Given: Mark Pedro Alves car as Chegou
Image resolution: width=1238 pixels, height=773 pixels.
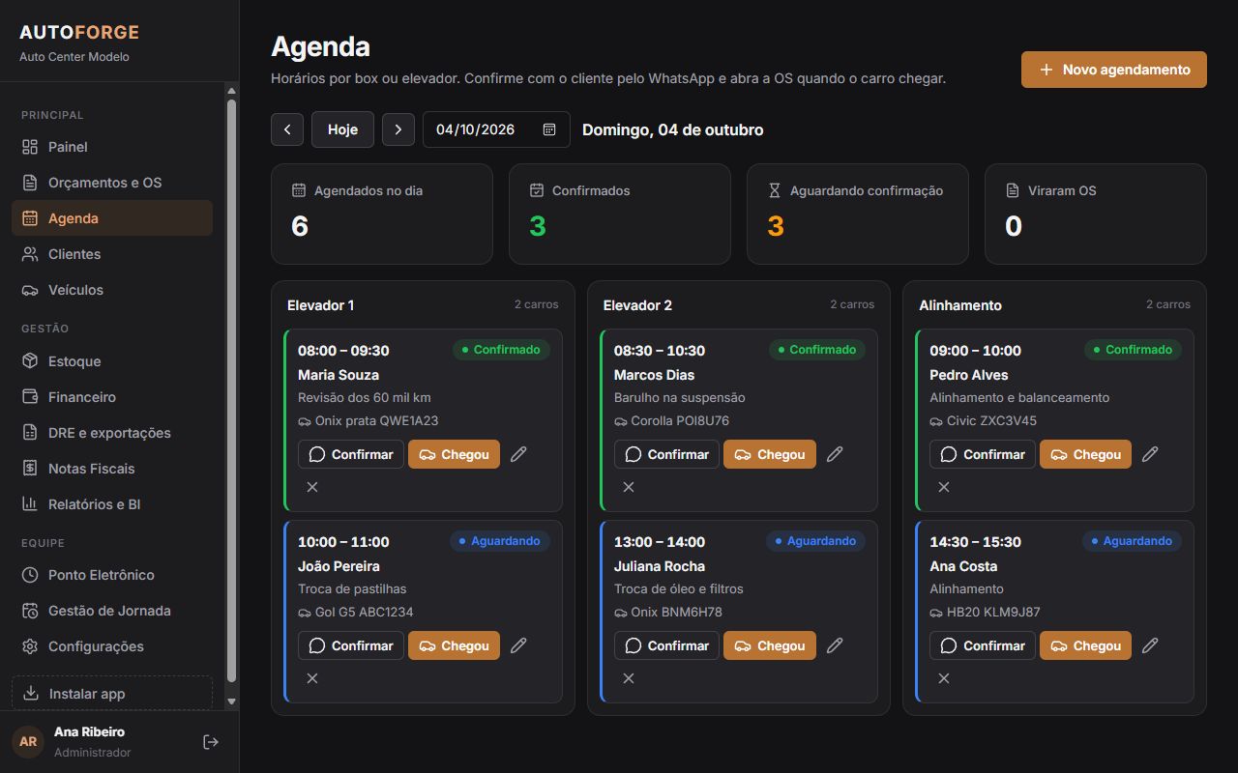Looking at the screenshot, I should 1085,454.
